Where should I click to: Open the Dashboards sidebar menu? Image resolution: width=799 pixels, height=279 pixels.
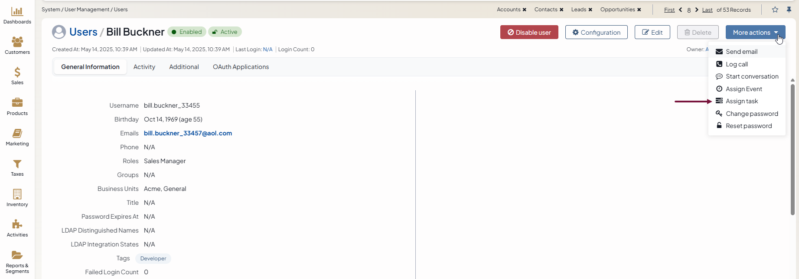pos(17,16)
